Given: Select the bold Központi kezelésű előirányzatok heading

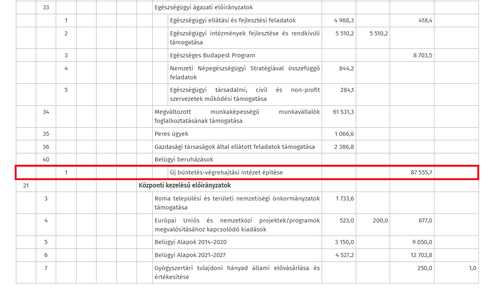Looking at the screenshot, I should 184,185.
